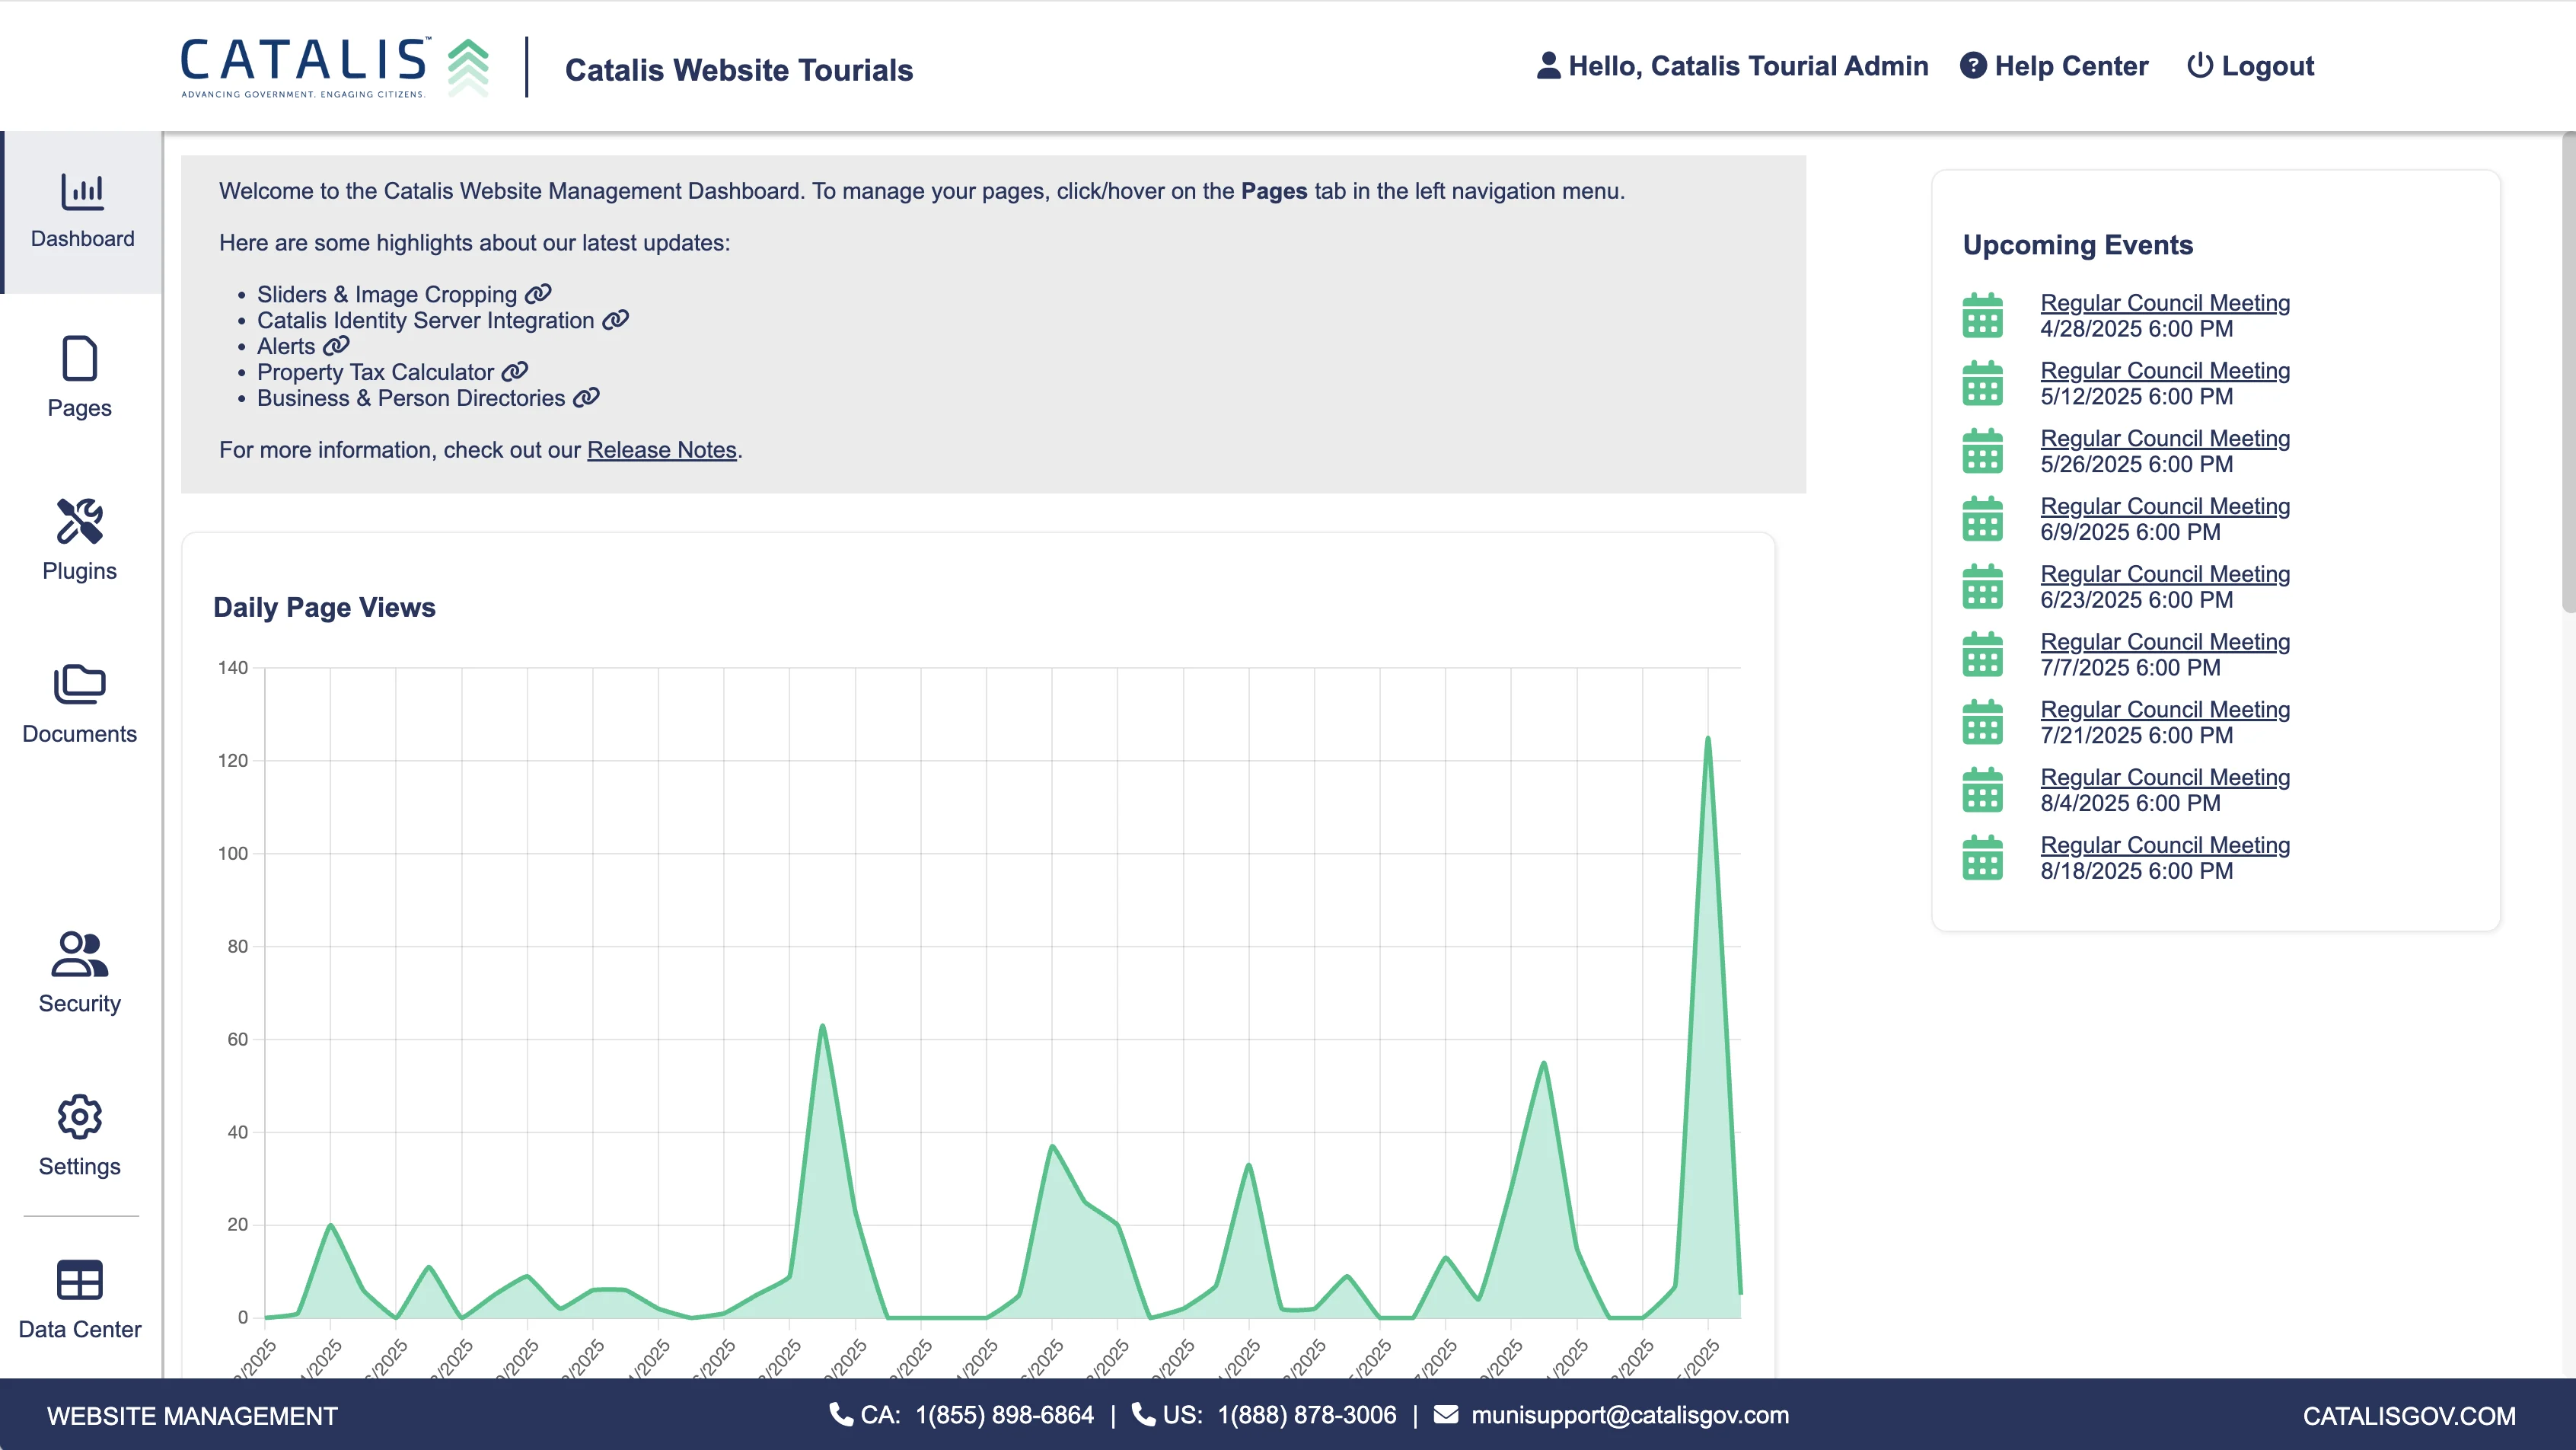
Task: Select the Data Center menu label
Action: click(80, 1330)
